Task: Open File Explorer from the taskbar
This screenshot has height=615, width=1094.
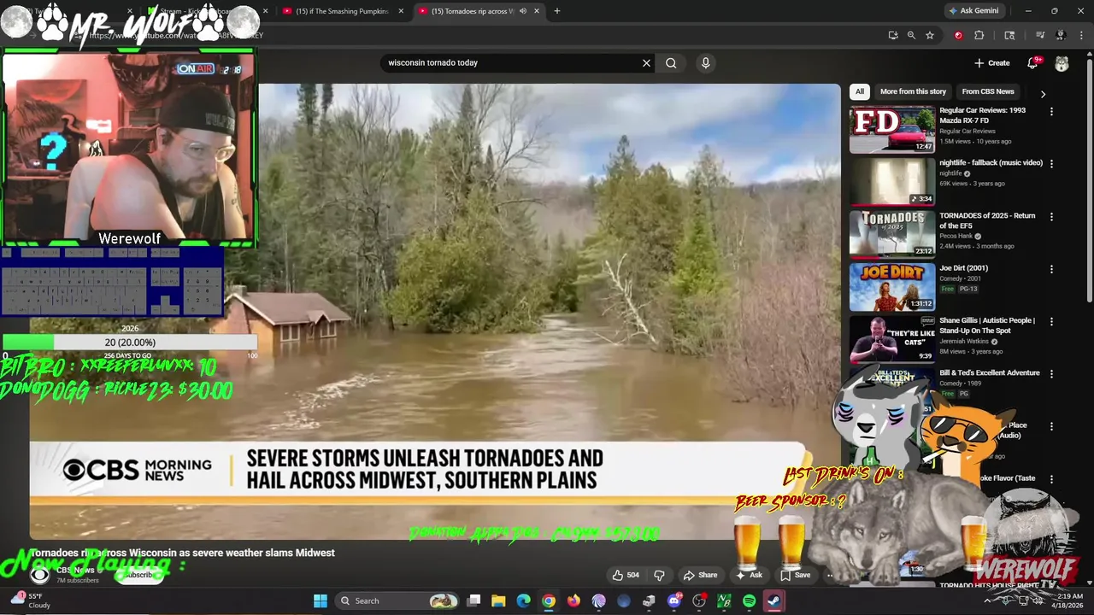Action: pos(498,600)
